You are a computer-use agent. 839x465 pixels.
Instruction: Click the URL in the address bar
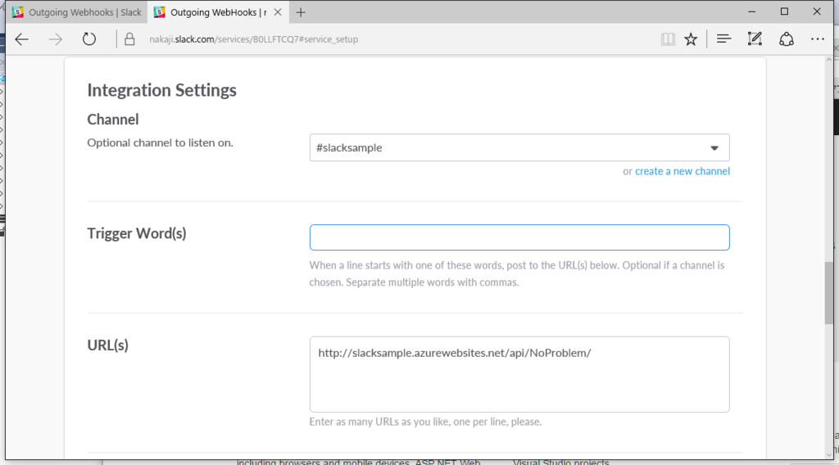pos(254,39)
